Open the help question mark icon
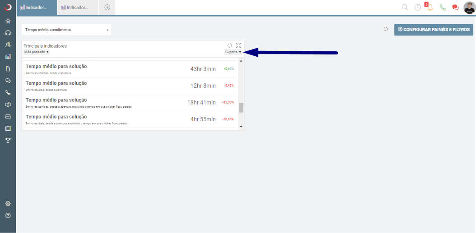The height and width of the screenshot is (233, 476). [x=8, y=216]
